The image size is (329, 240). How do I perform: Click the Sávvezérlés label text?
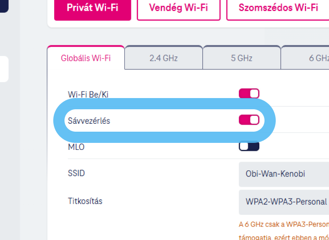[89, 120]
